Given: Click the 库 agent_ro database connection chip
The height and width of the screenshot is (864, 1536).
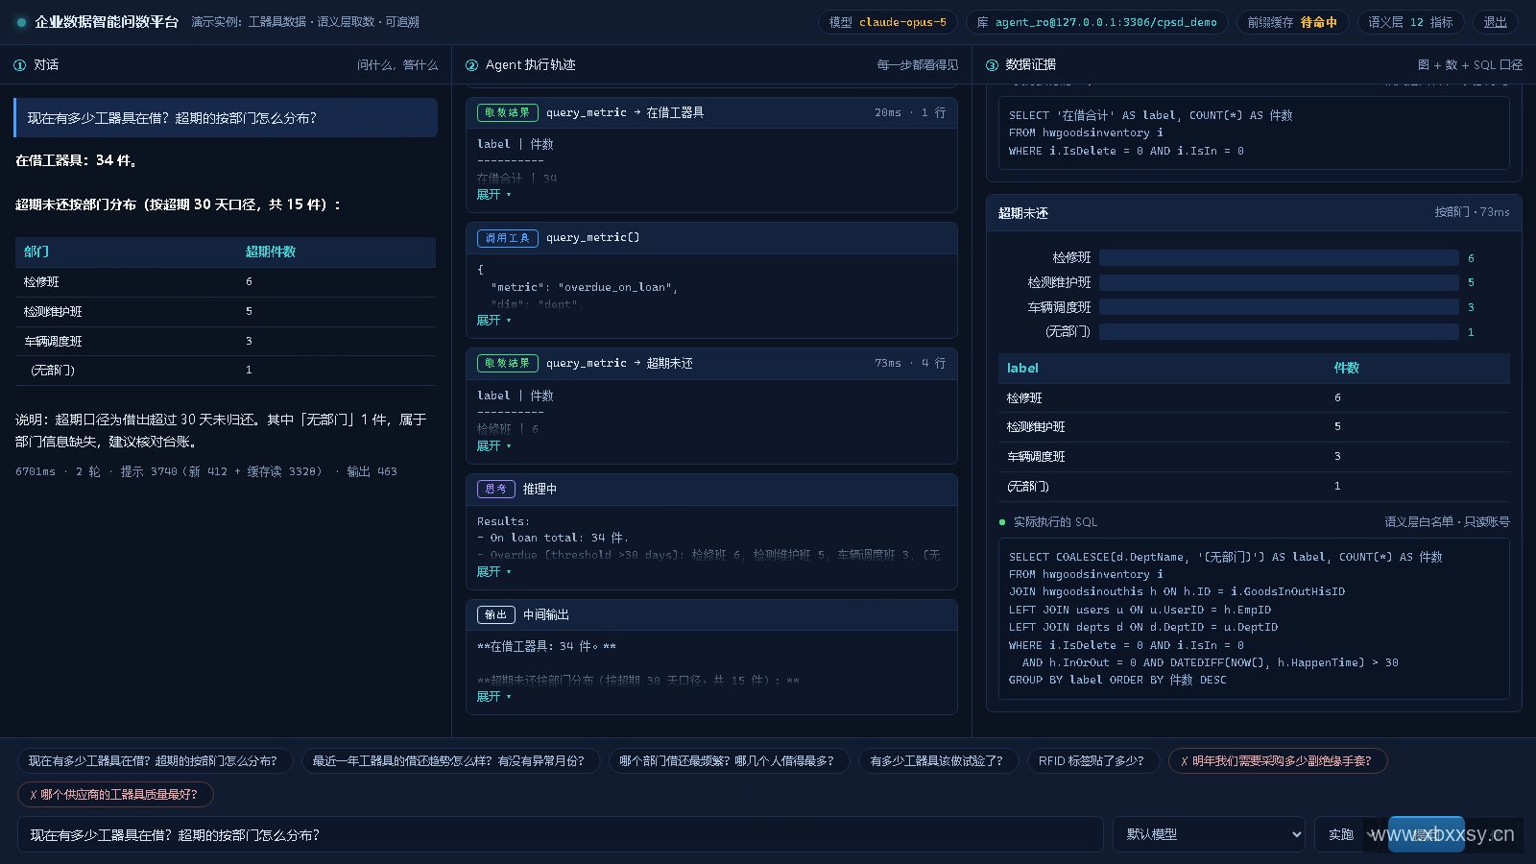Looking at the screenshot, I should click(x=1096, y=22).
